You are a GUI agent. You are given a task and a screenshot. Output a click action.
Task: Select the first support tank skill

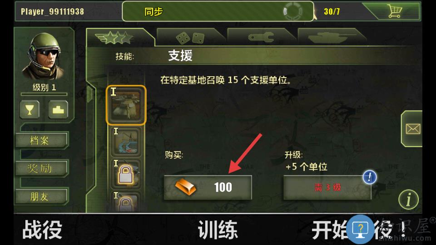coord(126,105)
